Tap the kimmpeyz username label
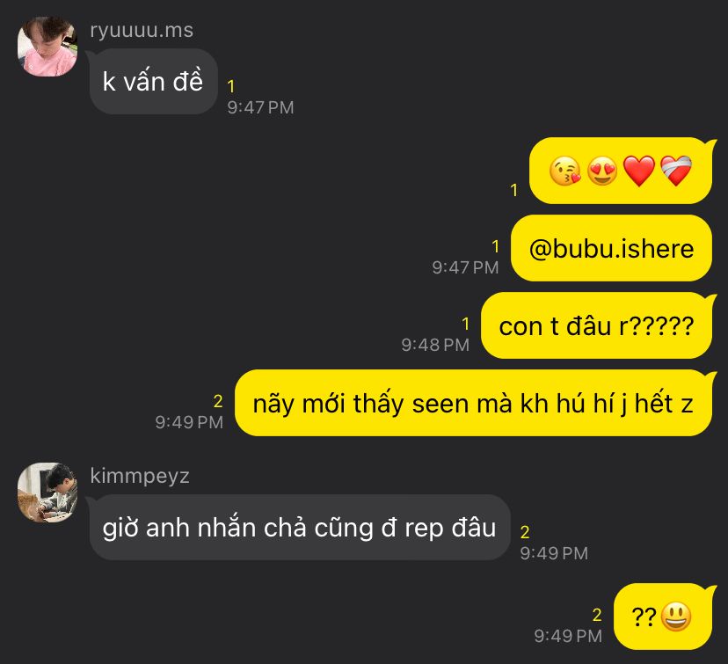Screen dimensions: 728x664 (140, 477)
